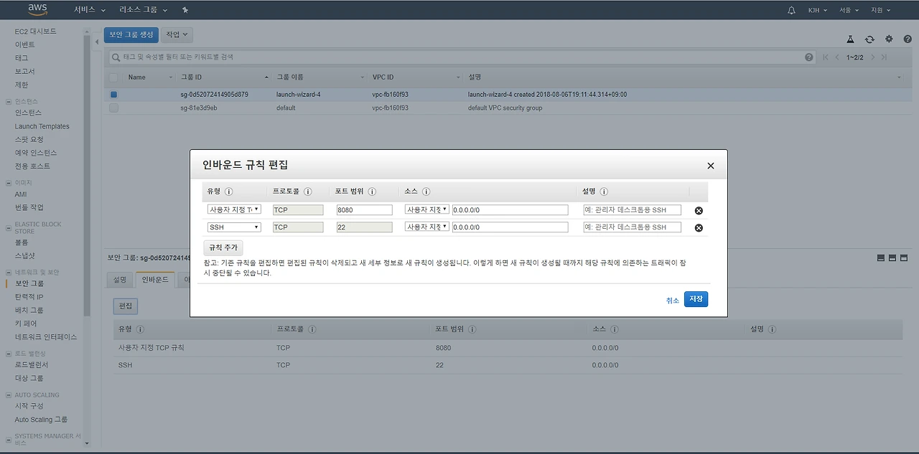Open KJH account dropdown

818,10
